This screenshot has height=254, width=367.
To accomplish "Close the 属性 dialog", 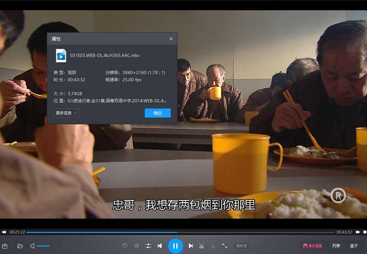I will [x=171, y=39].
